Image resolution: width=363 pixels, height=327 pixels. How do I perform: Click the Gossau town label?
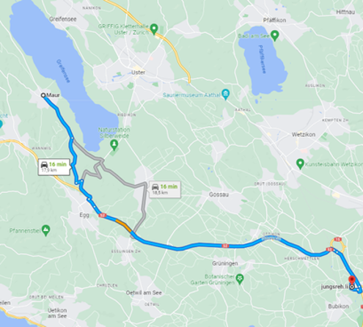tap(219, 194)
